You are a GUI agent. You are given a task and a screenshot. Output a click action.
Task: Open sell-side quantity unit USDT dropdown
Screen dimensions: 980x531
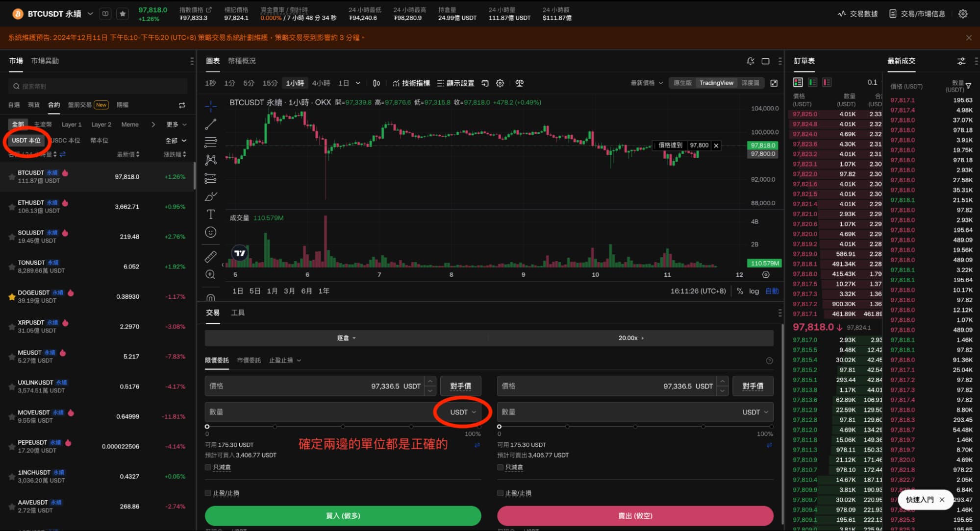(x=755, y=412)
